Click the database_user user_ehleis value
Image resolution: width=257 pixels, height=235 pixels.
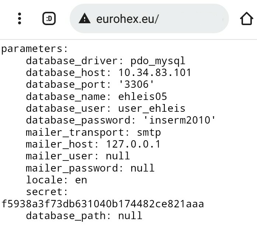(152, 108)
